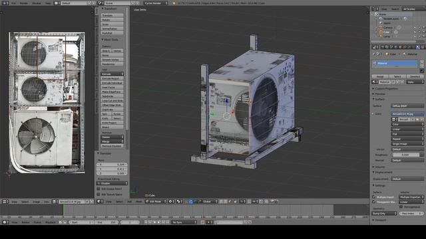Open the World properties tab
The width and height of the screenshot is (426, 239).
click(395, 47)
